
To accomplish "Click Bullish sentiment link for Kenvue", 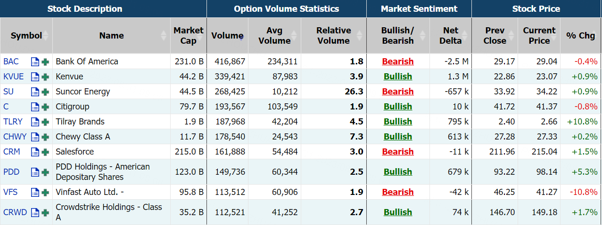I will [x=398, y=77].
